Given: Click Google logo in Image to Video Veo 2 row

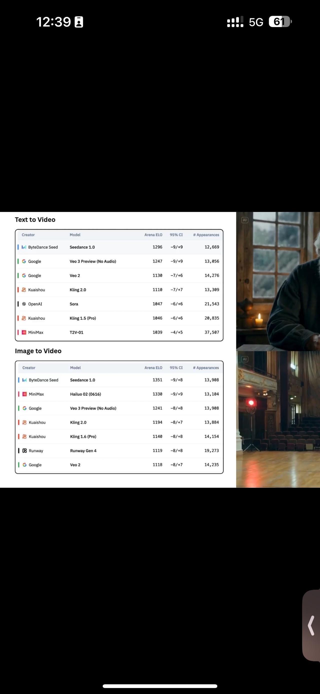Looking at the screenshot, I should [x=24, y=465].
